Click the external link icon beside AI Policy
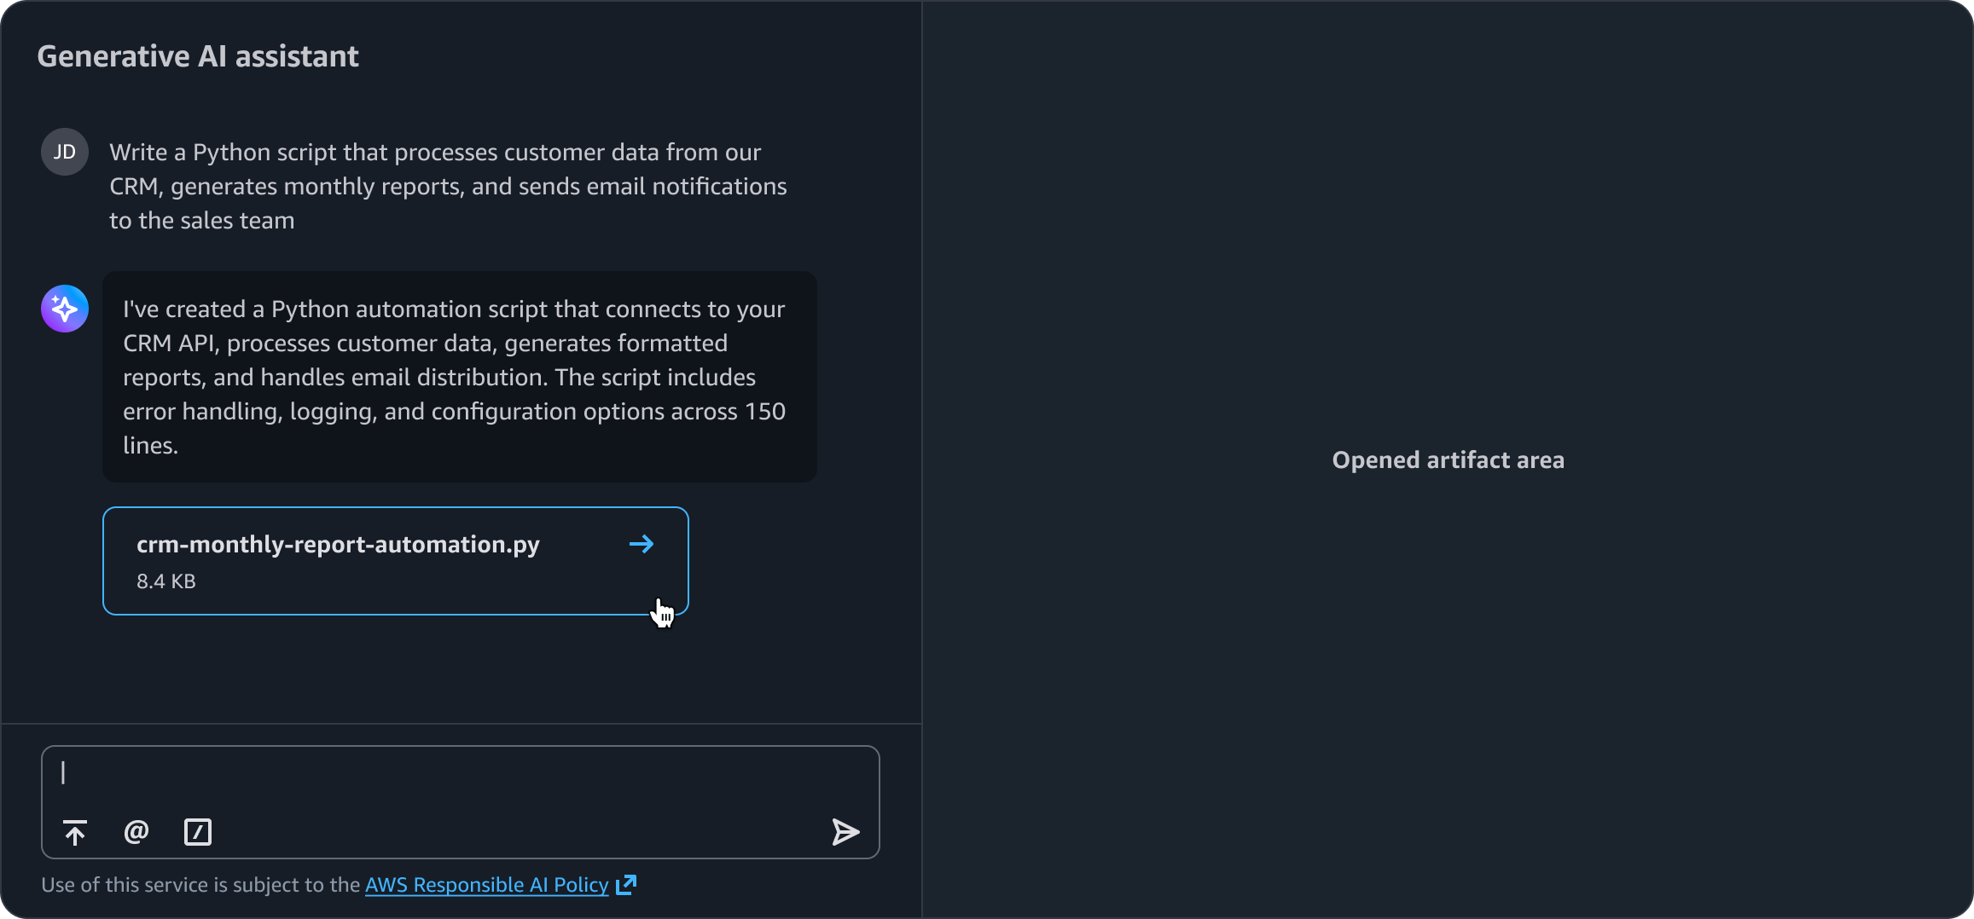 (626, 885)
